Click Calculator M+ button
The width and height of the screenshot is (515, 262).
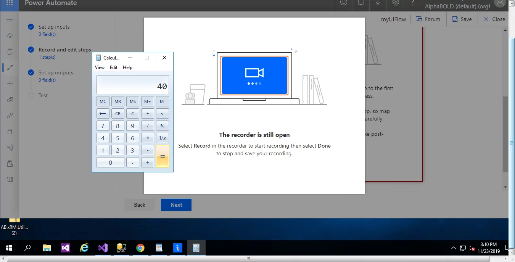(x=148, y=101)
